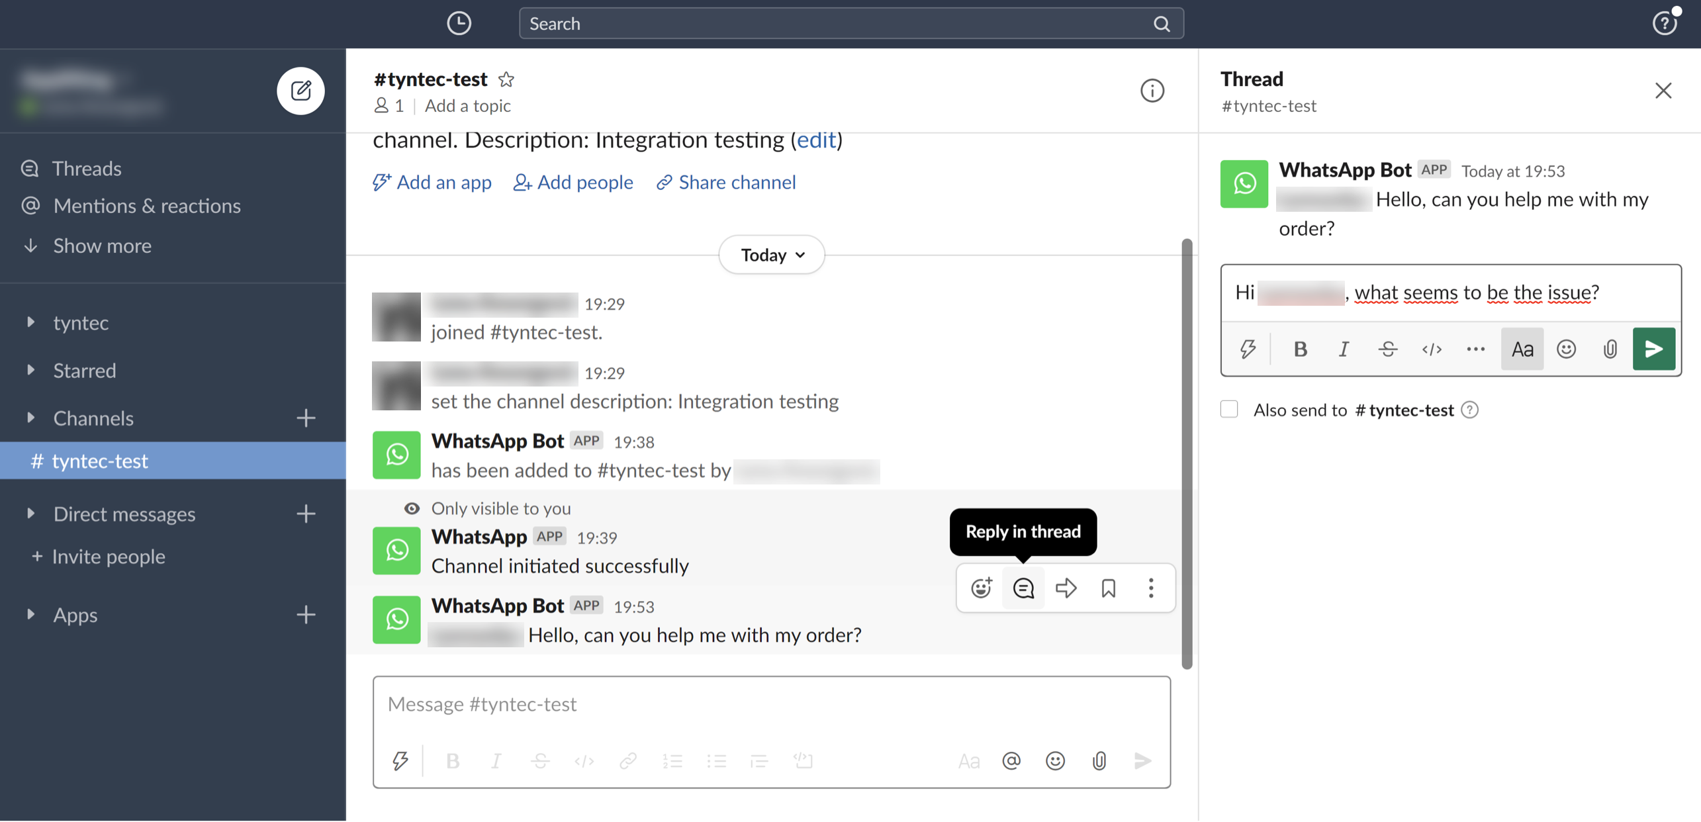Viewport: 1701px width, 822px height.
Task: Expand the Channels sidebar section
Action: (x=30, y=418)
